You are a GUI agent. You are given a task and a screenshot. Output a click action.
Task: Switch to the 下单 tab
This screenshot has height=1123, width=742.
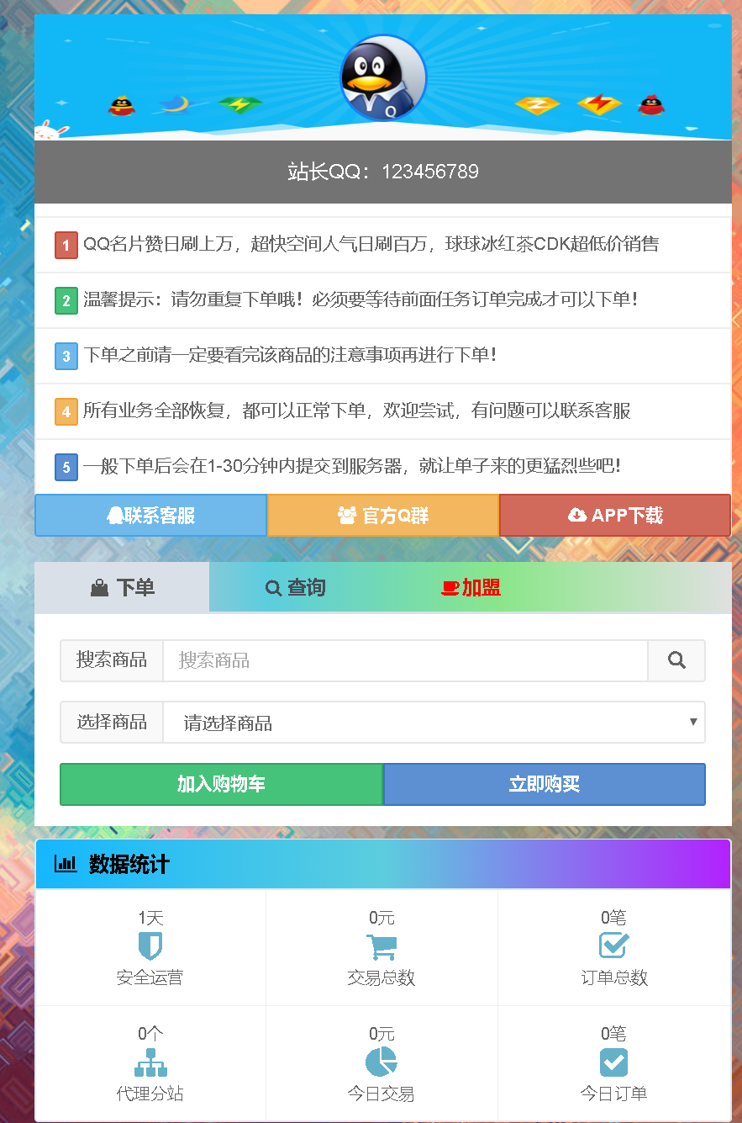click(123, 588)
